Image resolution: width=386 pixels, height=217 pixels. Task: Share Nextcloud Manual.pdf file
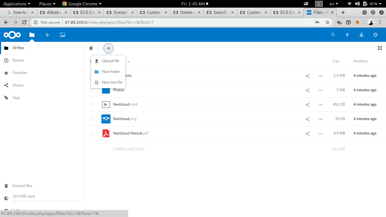pyautogui.click(x=307, y=133)
